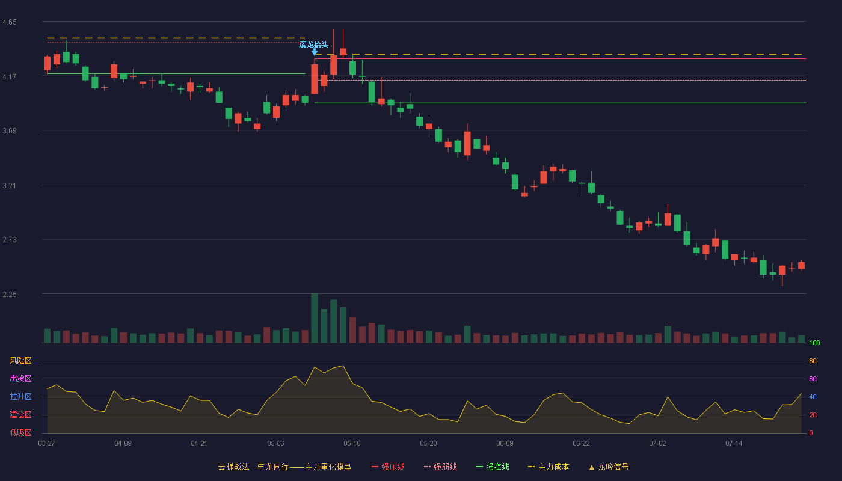
Task: Click the 03-27 date axis label
Action: pyautogui.click(x=46, y=443)
